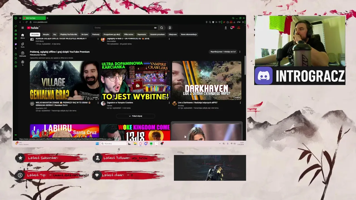Select the Wszystko filter chip
This screenshot has height=200, width=356.
click(35, 34)
